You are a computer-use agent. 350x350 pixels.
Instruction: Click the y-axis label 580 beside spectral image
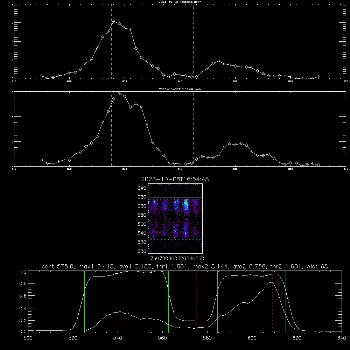142,215
